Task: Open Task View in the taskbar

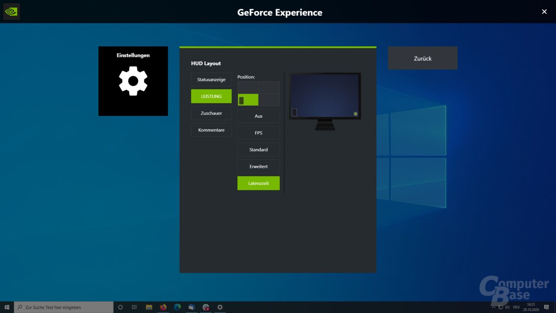Action: 134,307
